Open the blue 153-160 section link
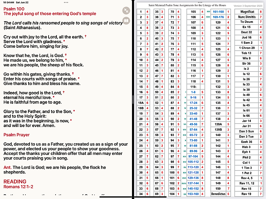This screenshot has height=199, width=266. click(193, 194)
